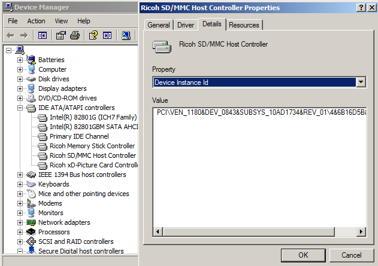Viewport: 378px width, 266px height.
Task: Click the dialog's question-mark help button
Action: pyautogui.click(x=361, y=8)
